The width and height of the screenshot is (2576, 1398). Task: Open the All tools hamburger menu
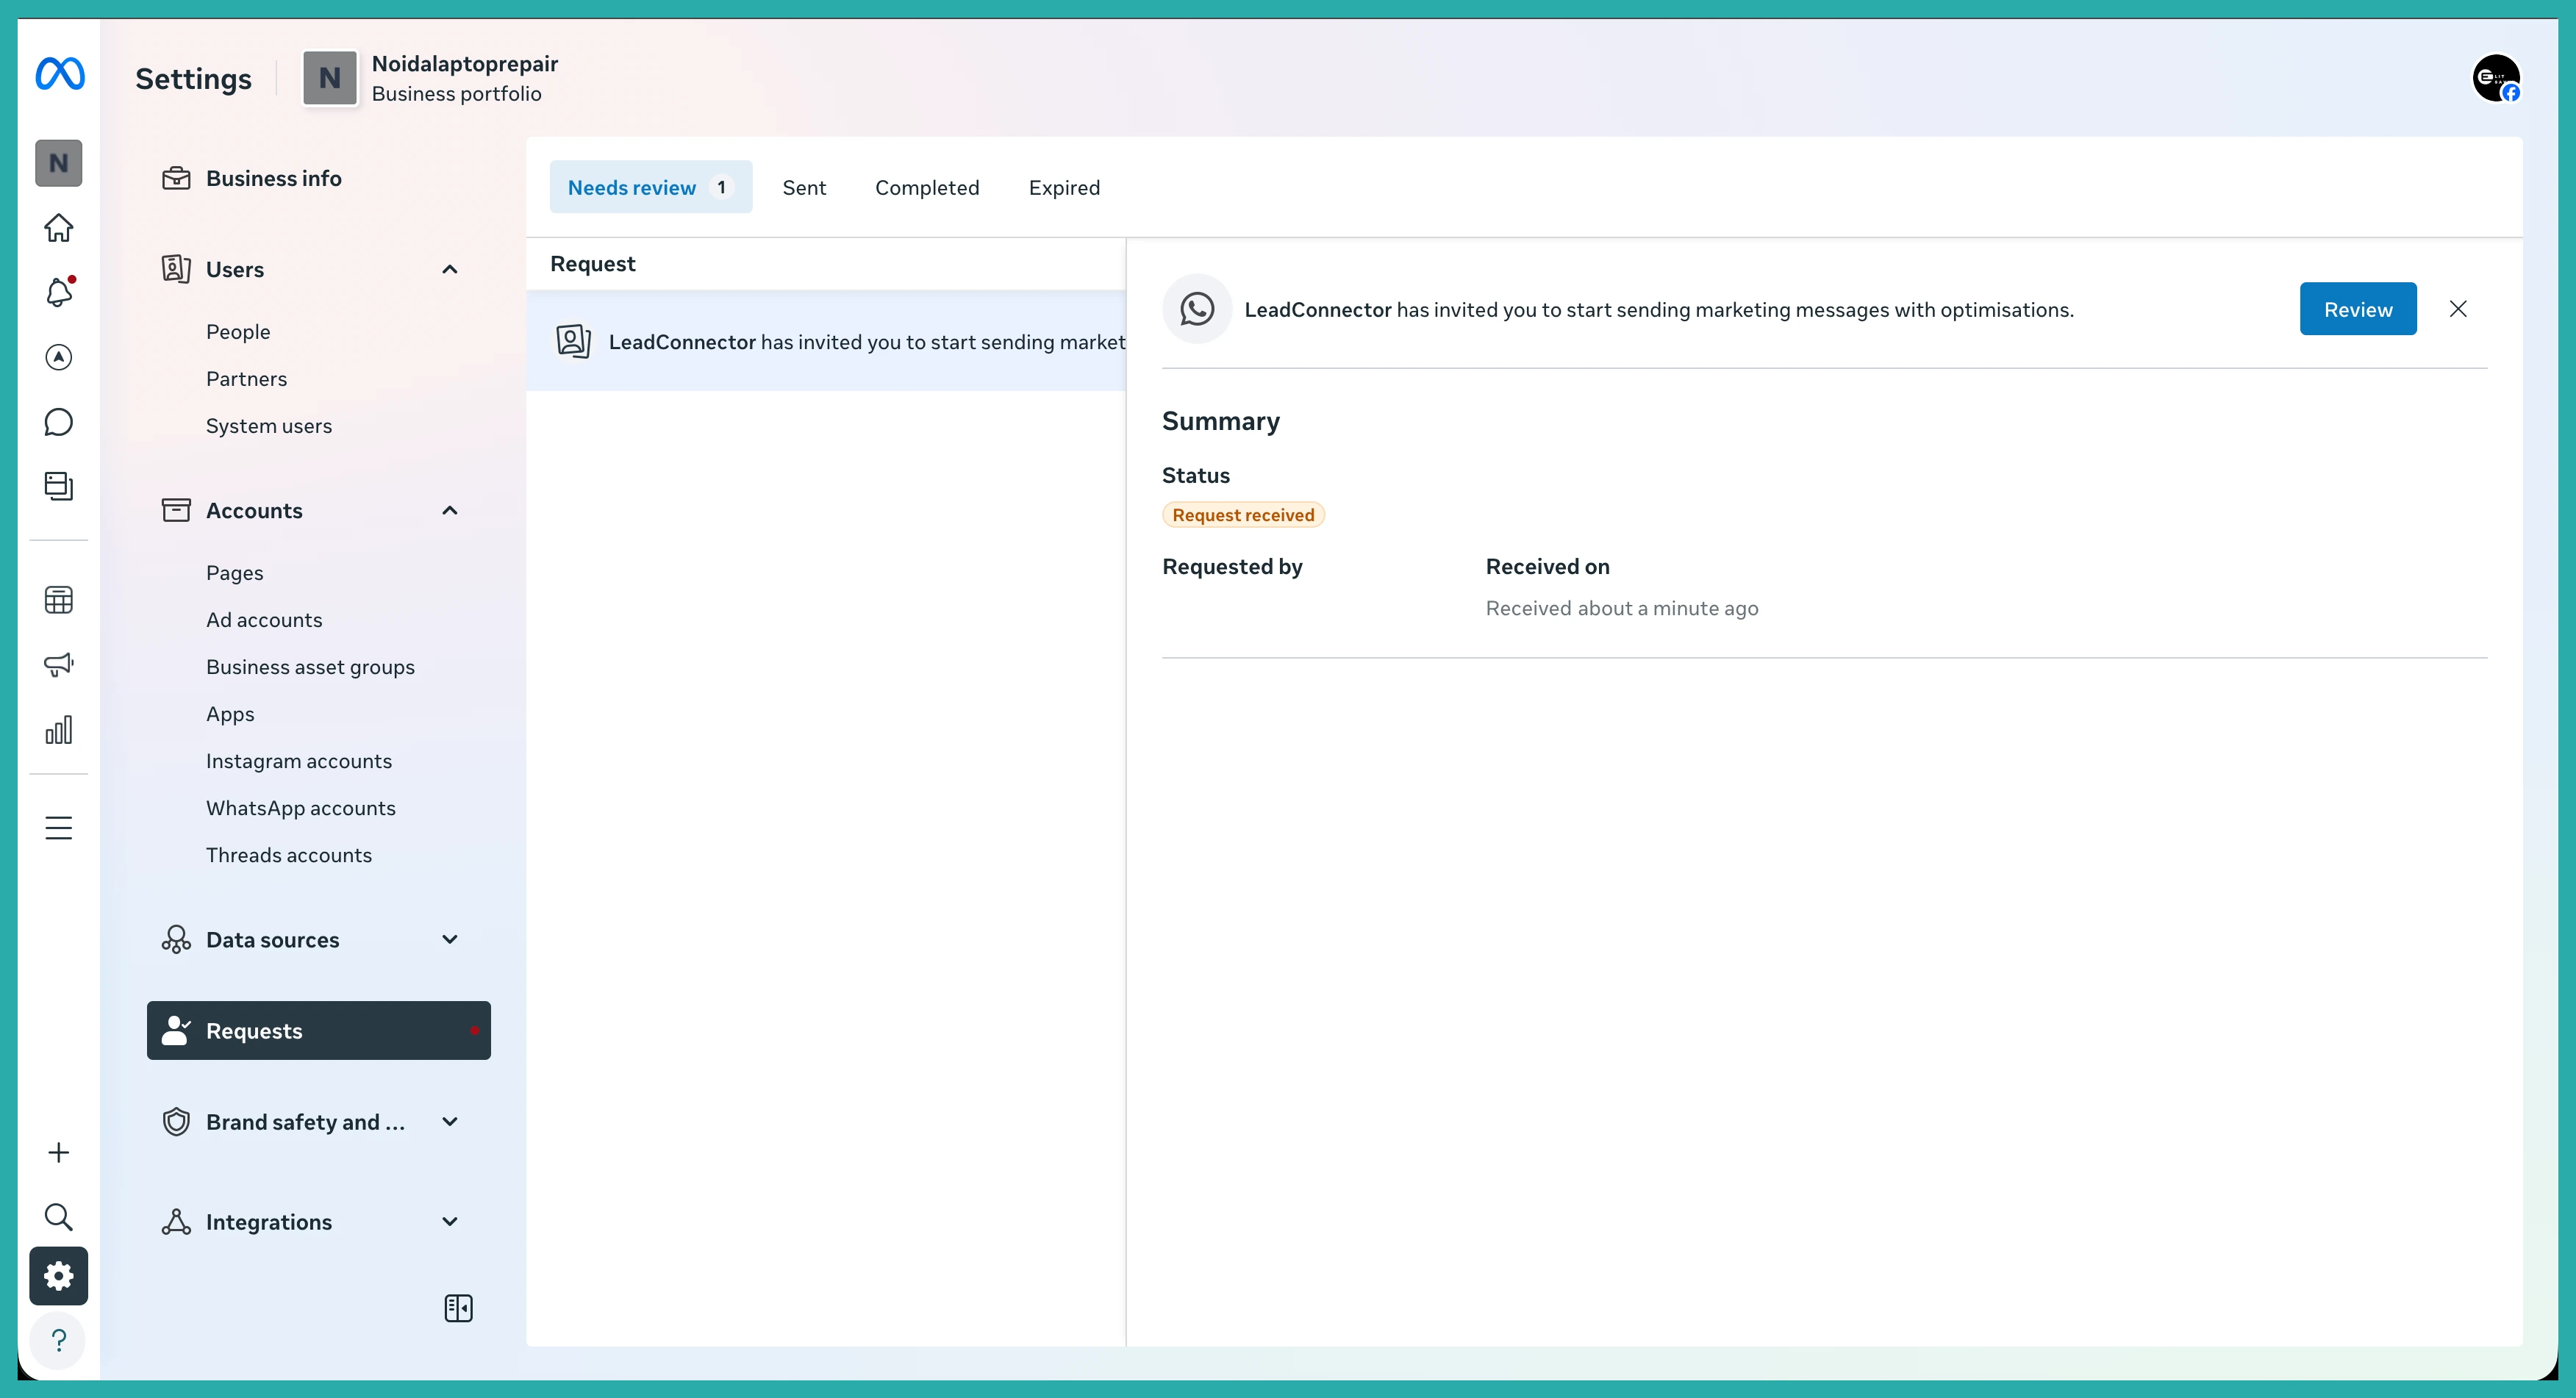pyautogui.click(x=59, y=828)
